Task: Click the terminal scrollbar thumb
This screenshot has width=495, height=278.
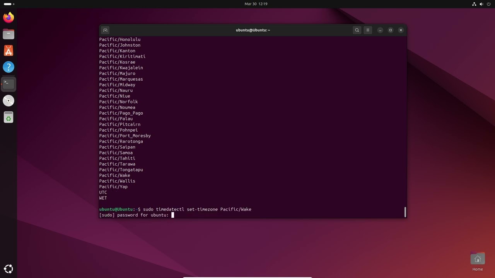Action: point(405,212)
